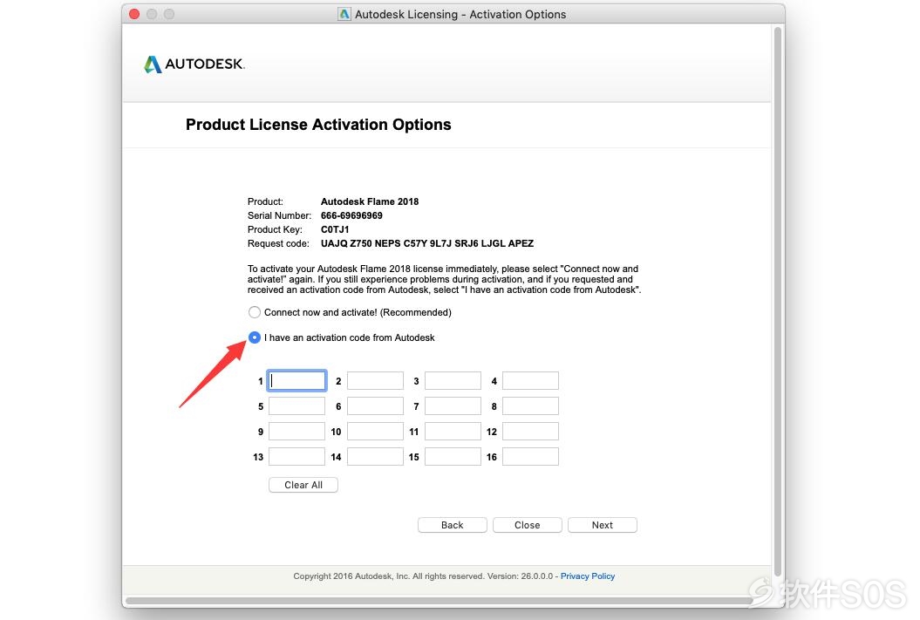The width and height of the screenshot is (920, 620).
Task: Click activation code field 14
Action: click(375, 456)
